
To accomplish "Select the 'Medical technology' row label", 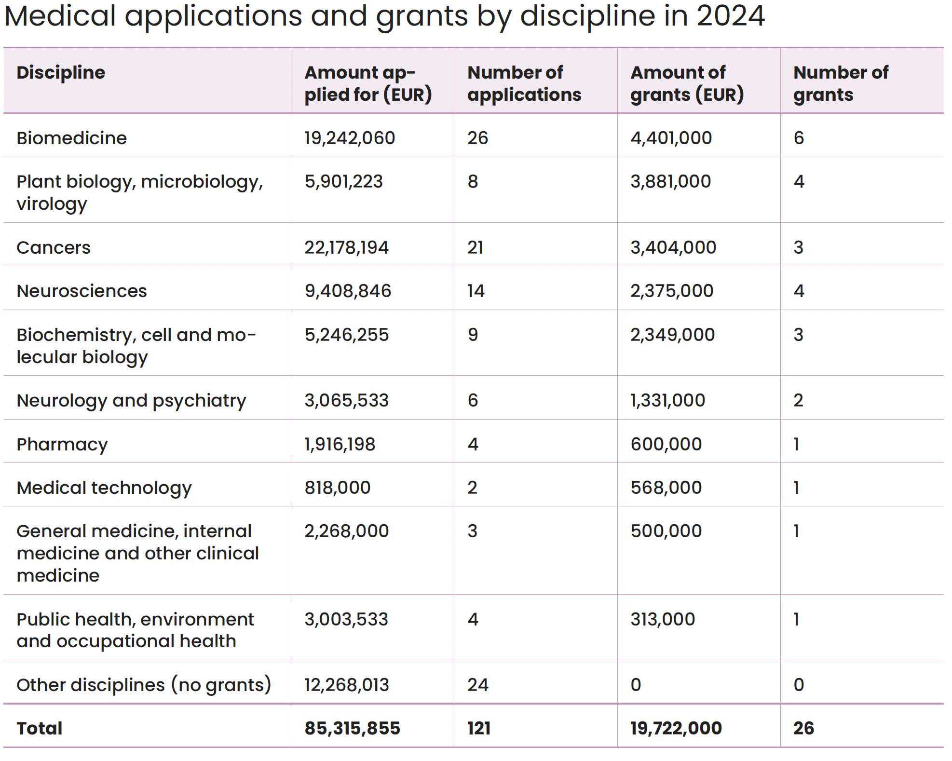I will click(x=104, y=488).
